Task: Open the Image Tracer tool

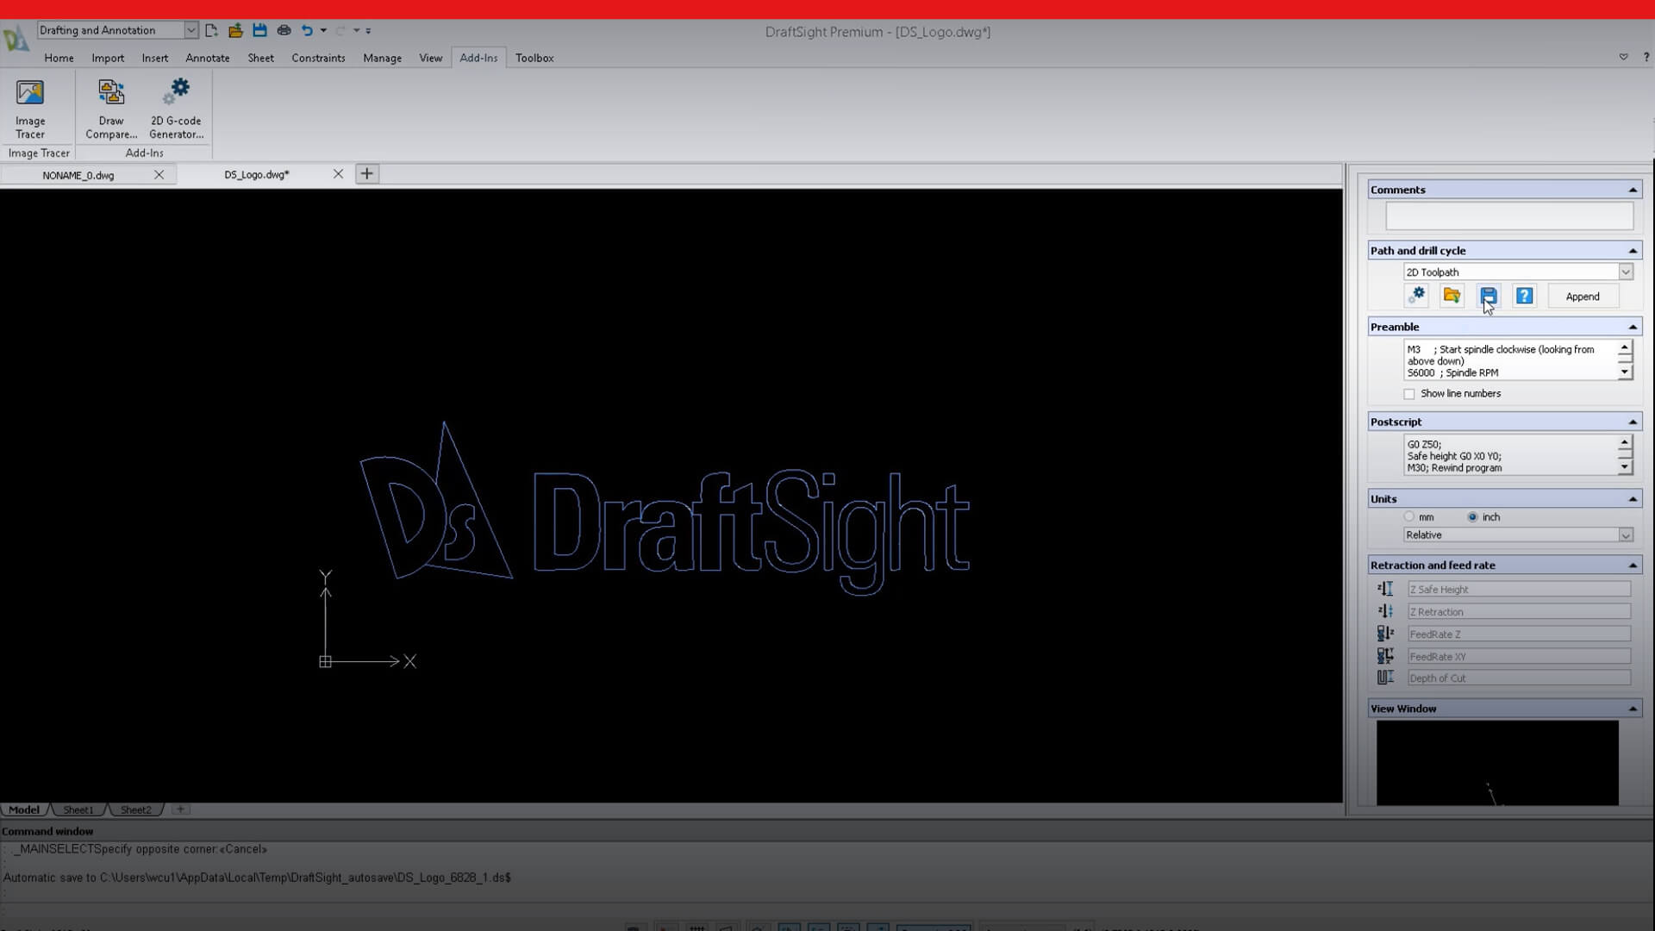Action: coord(30,109)
